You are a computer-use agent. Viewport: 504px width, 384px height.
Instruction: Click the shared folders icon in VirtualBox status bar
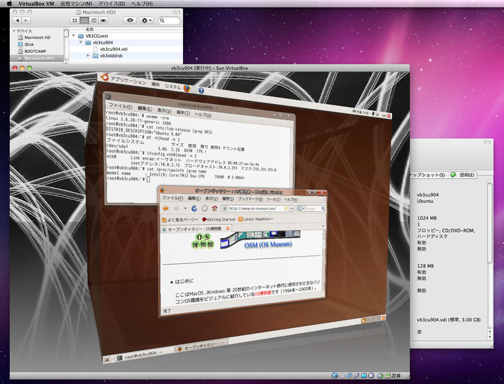(363, 376)
